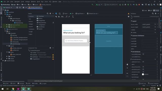The width and height of the screenshot is (162, 91).
Task: Open the Tools menu
Action: pyautogui.click(x=46, y=2)
